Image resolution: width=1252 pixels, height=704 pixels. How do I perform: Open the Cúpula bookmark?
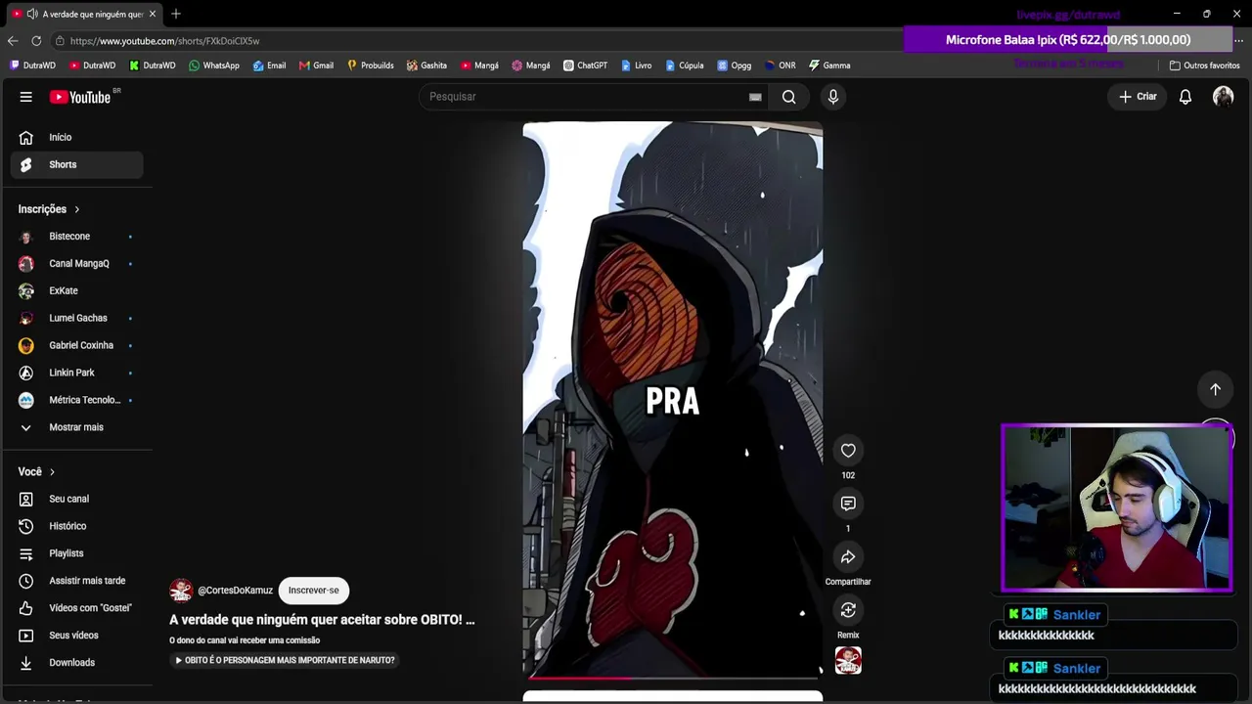tap(684, 66)
